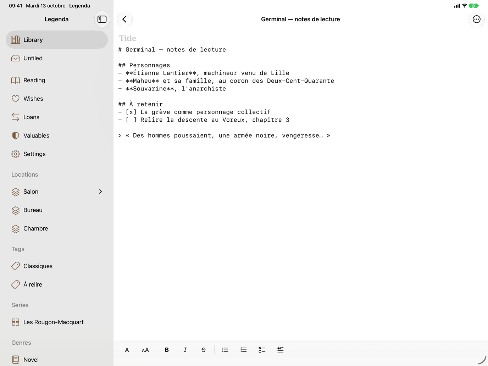Apply italic formatting

coord(185,350)
